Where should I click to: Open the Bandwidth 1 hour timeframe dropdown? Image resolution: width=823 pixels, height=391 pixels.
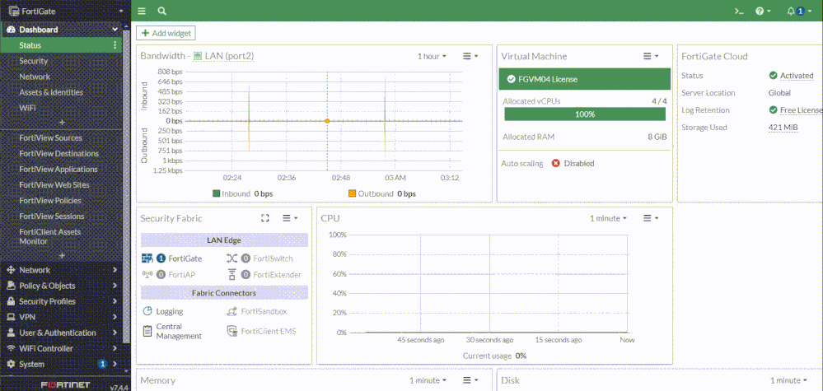tap(432, 56)
